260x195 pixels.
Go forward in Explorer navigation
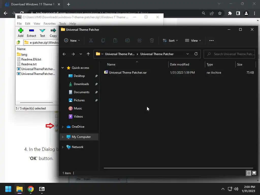point(73,54)
